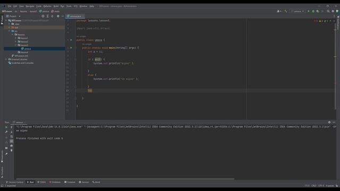The image size is (340, 191).
Task: Toggle the Structure side tool window tab
Action: pyautogui.click(x=2, y=172)
